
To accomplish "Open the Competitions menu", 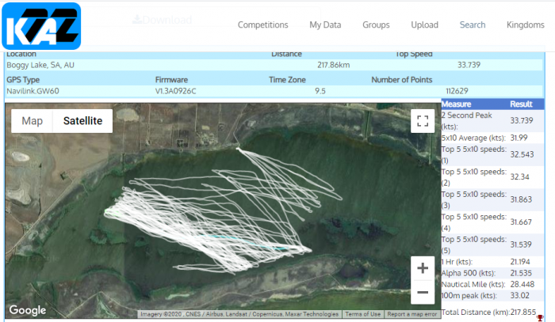I will point(262,25).
